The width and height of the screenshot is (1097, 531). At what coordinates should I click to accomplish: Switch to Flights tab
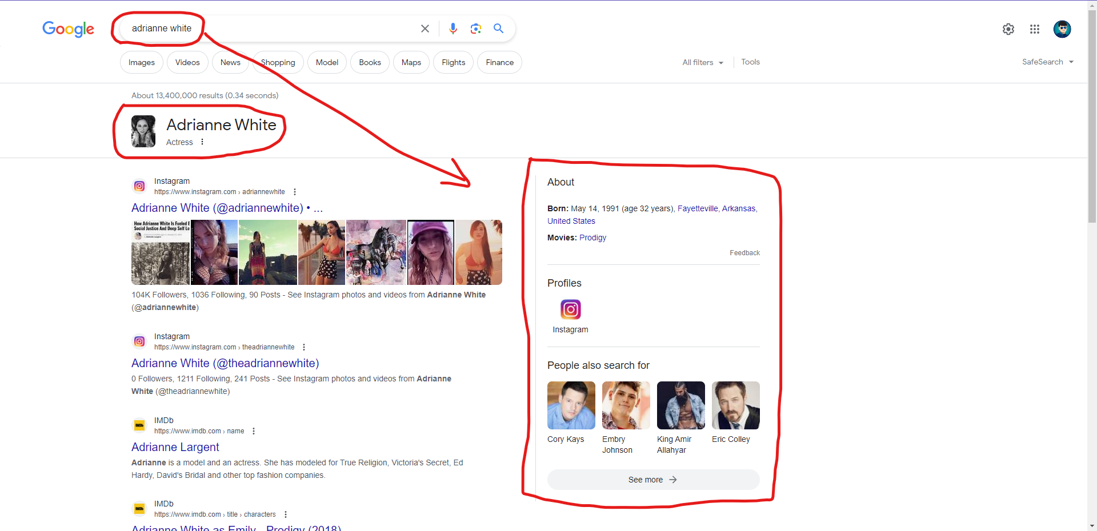(454, 62)
